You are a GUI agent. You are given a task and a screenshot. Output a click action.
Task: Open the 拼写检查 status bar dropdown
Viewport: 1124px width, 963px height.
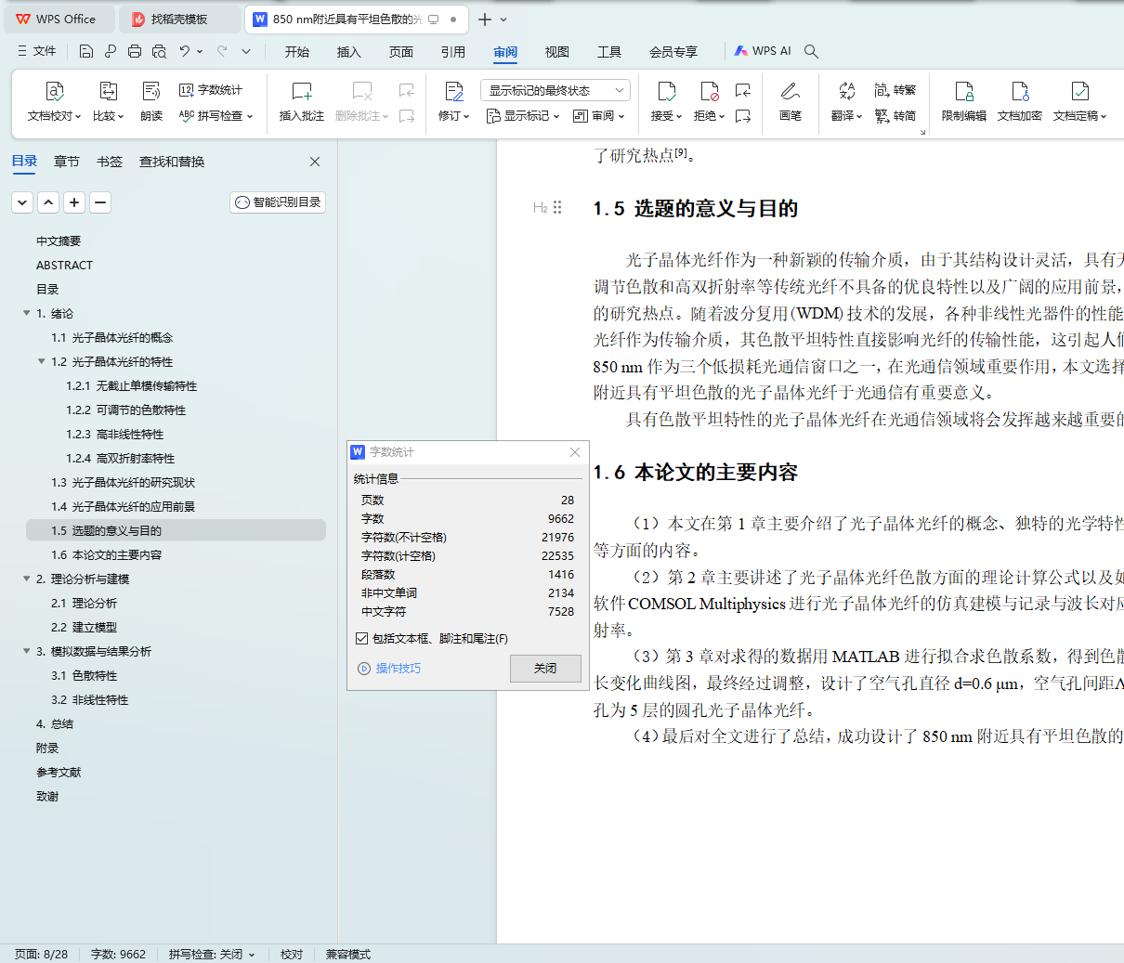251,955
